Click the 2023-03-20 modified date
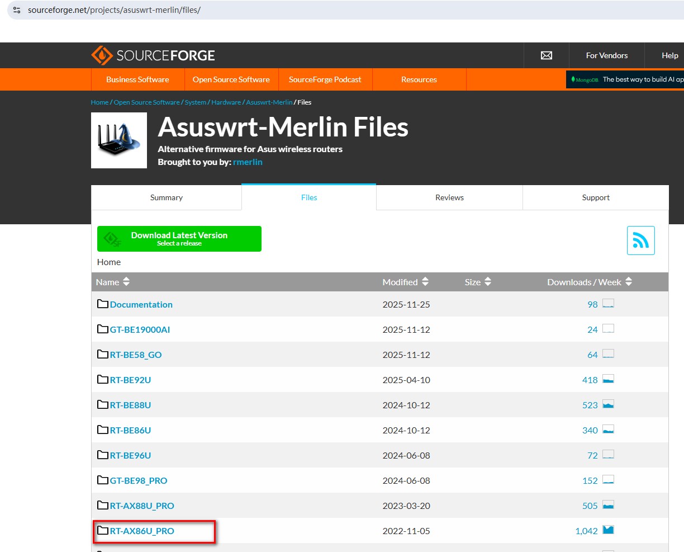Screen dimensions: 684x552 (x=406, y=506)
